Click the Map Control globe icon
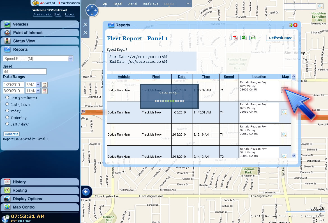This screenshot has height=223, width=328. [x=7, y=207]
